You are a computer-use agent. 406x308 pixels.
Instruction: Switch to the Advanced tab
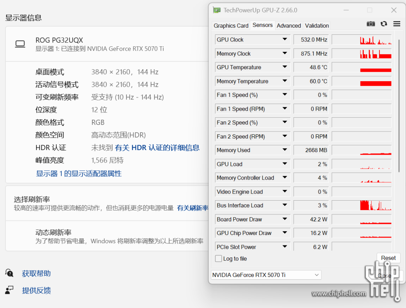(x=289, y=26)
